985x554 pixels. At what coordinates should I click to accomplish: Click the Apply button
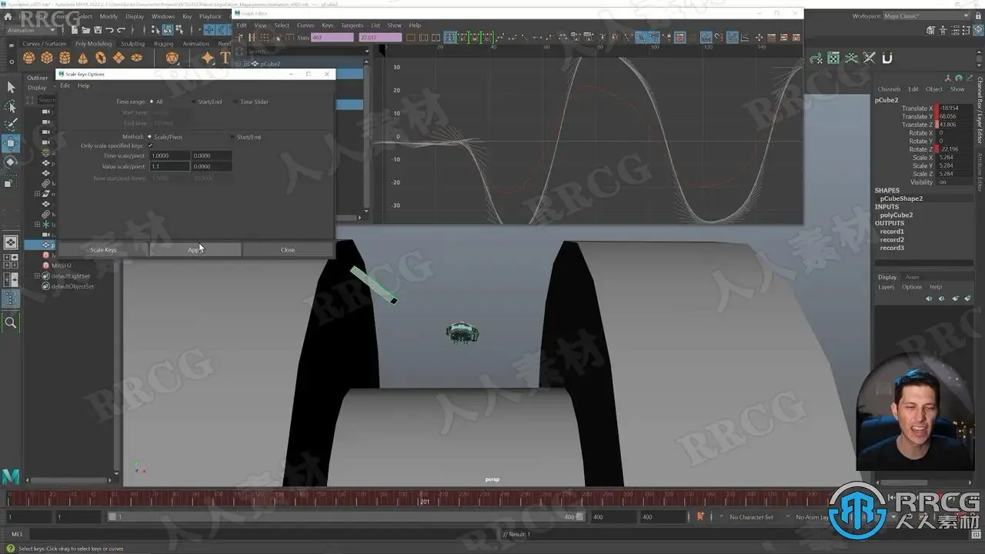click(195, 249)
